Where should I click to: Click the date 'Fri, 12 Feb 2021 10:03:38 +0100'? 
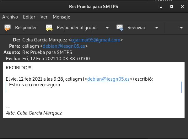56,59
